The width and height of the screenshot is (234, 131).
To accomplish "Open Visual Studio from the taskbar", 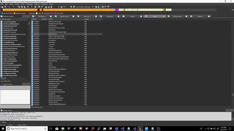I will coord(122,128).
